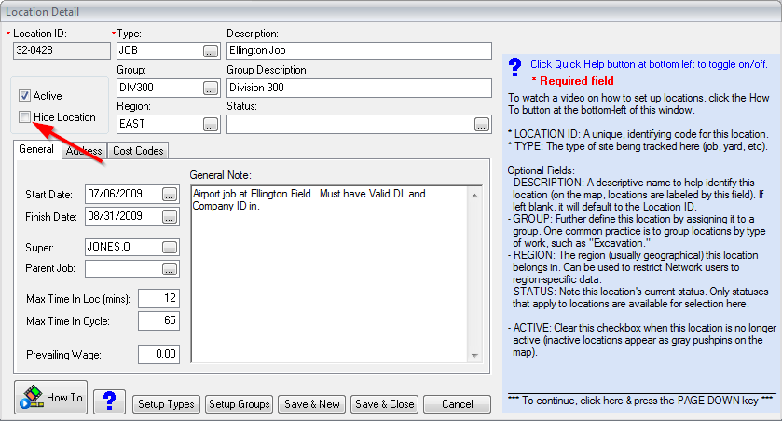This screenshot has height=421, width=782.
Task: Toggle the Quick Help question mark button
Action: pos(109,401)
